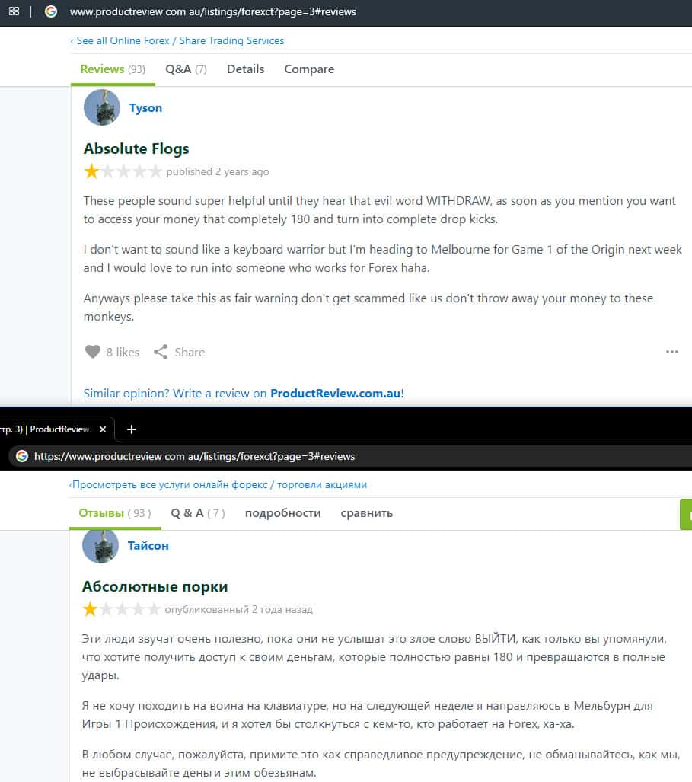692x782 pixels.
Task: Click See all Online Forex / Share Trading link
Action: click(177, 41)
